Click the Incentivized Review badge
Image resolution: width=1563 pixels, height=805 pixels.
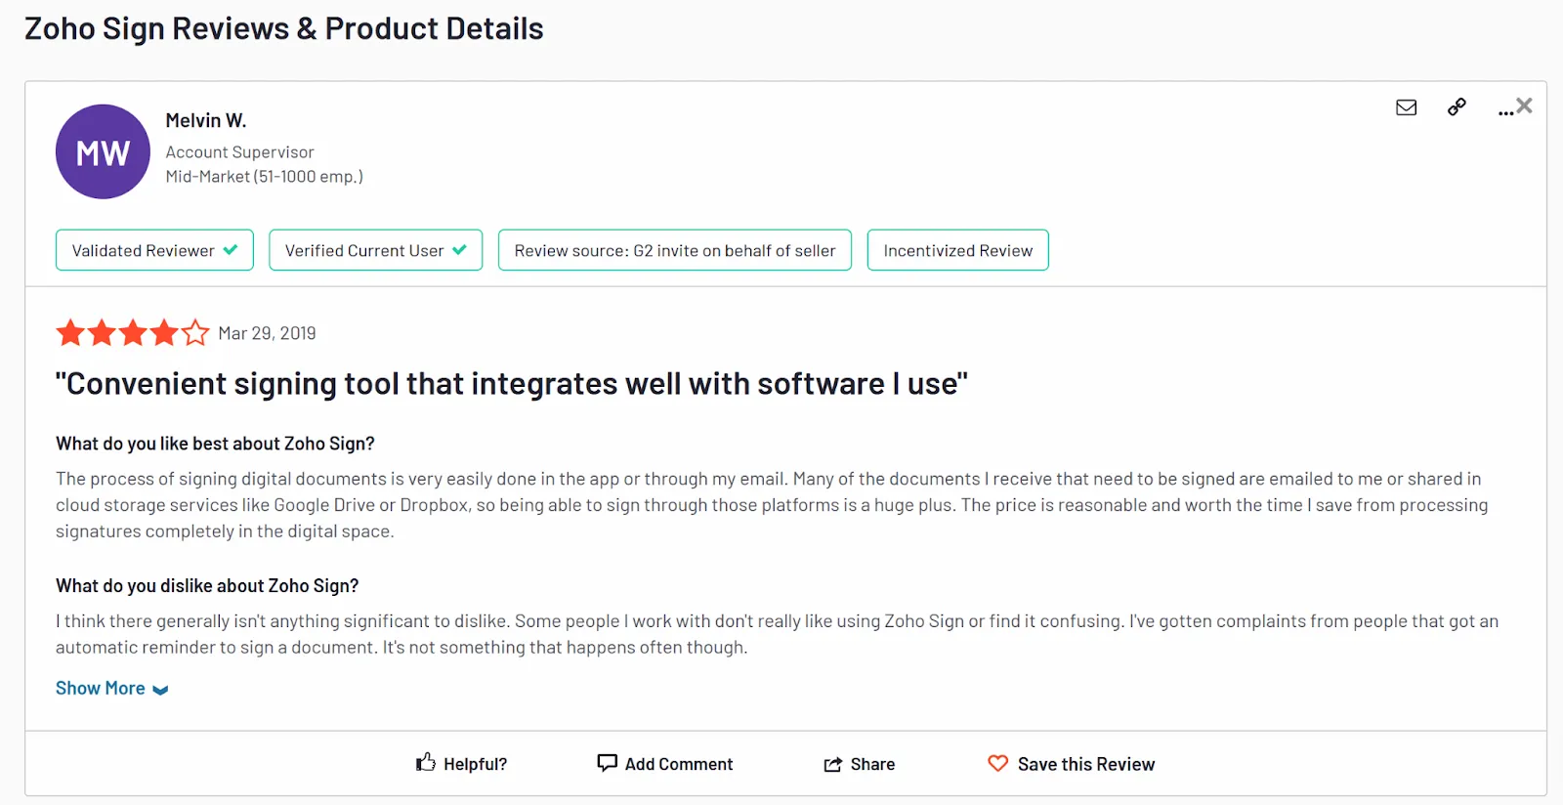[x=958, y=250]
